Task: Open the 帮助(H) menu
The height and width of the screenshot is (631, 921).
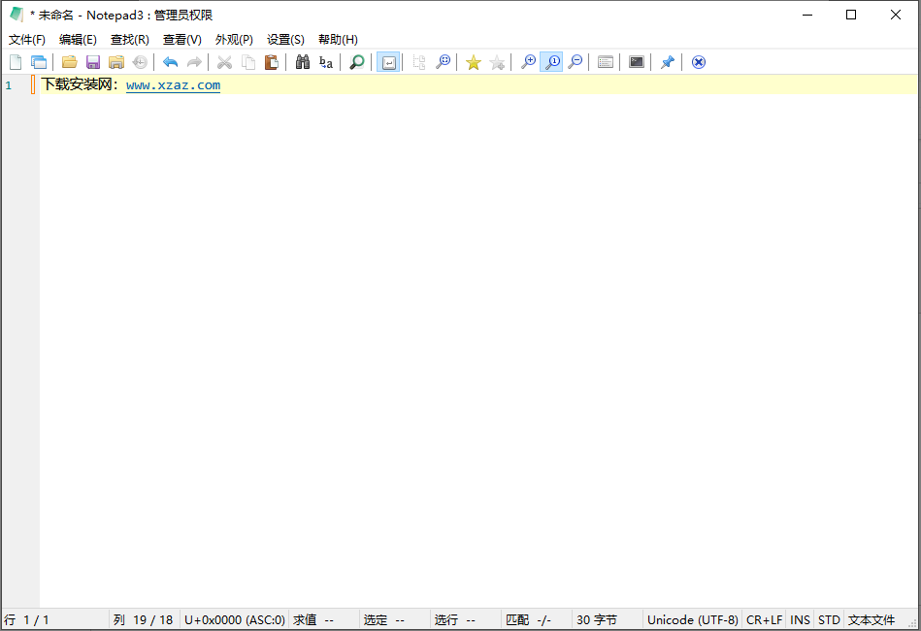Action: [338, 40]
